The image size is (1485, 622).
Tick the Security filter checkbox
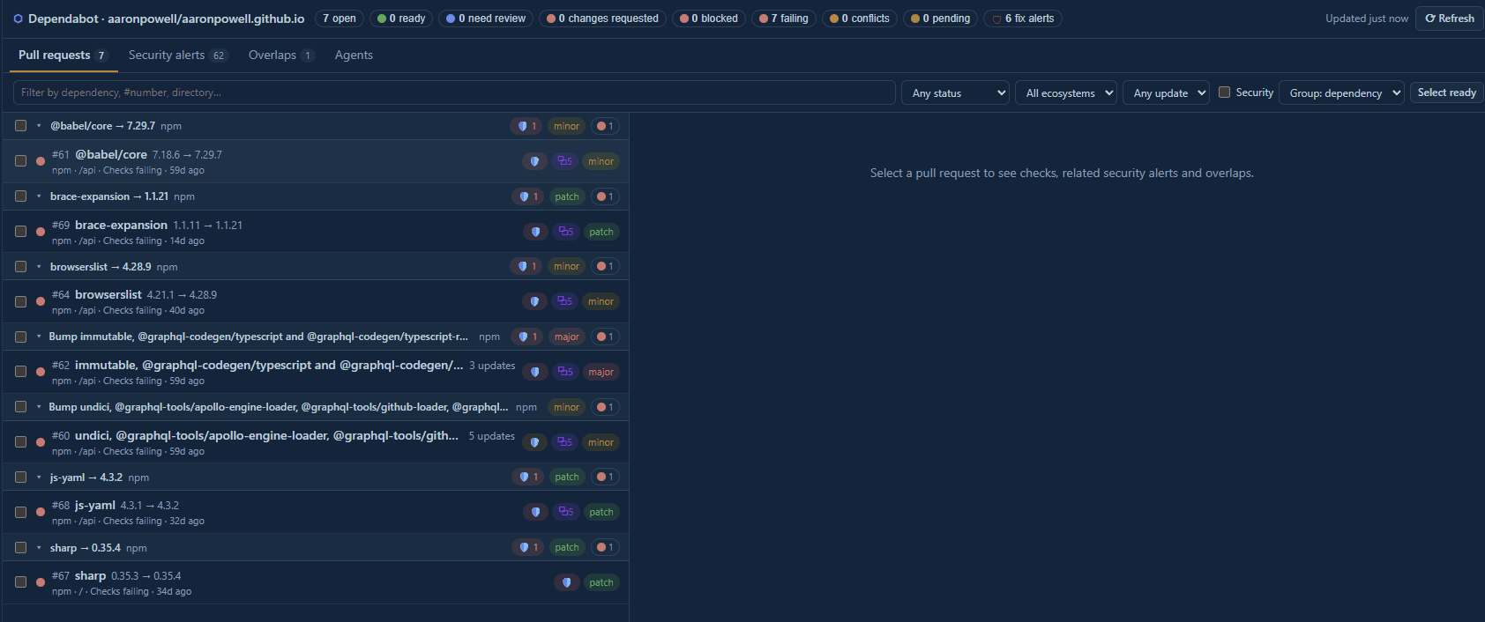click(1224, 92)
